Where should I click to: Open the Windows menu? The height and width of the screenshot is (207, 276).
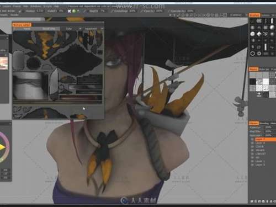click(35, 6)
